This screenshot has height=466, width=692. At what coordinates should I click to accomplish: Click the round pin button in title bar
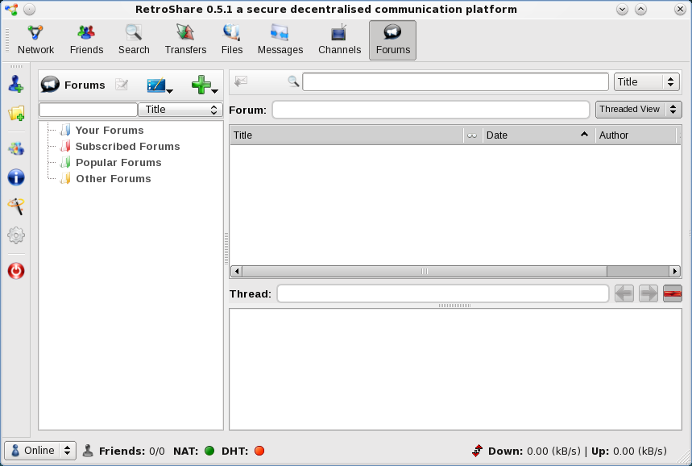click(30, 10)
